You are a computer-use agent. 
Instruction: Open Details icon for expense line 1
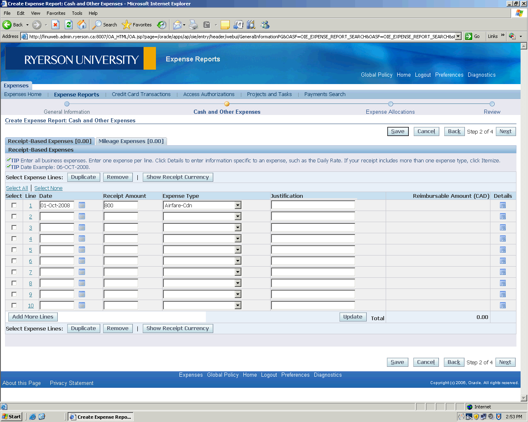pyautogui.click(x=502, y=205)
